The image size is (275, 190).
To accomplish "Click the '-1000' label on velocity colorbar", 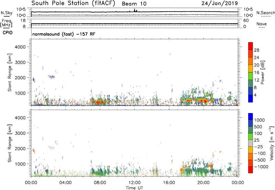I will [261, 167].
